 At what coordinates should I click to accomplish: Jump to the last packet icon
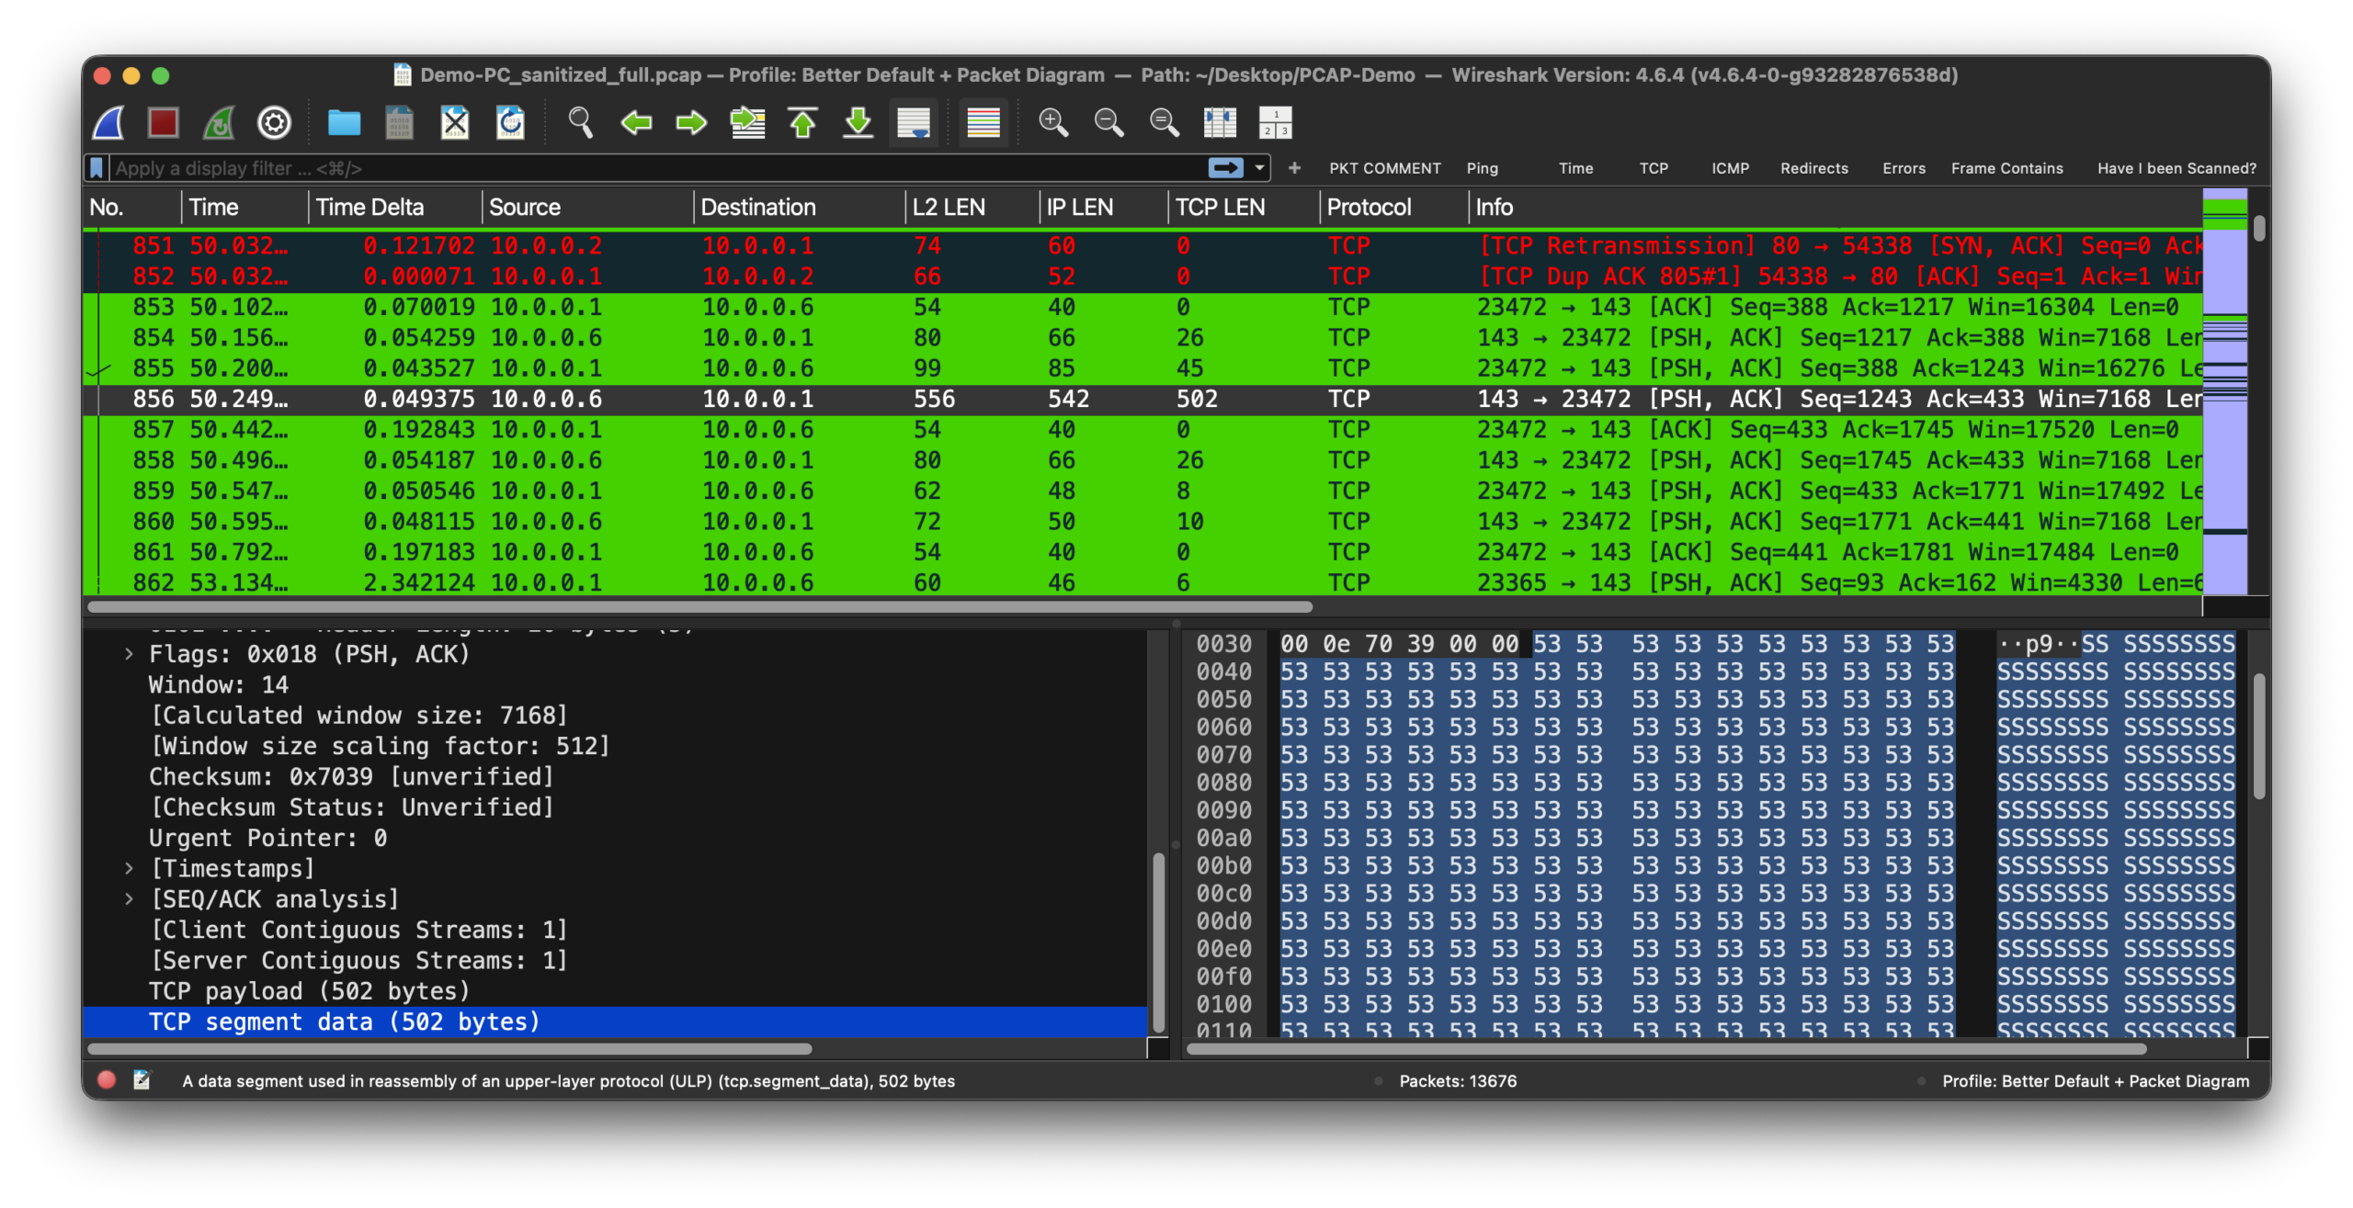point(858,122)
